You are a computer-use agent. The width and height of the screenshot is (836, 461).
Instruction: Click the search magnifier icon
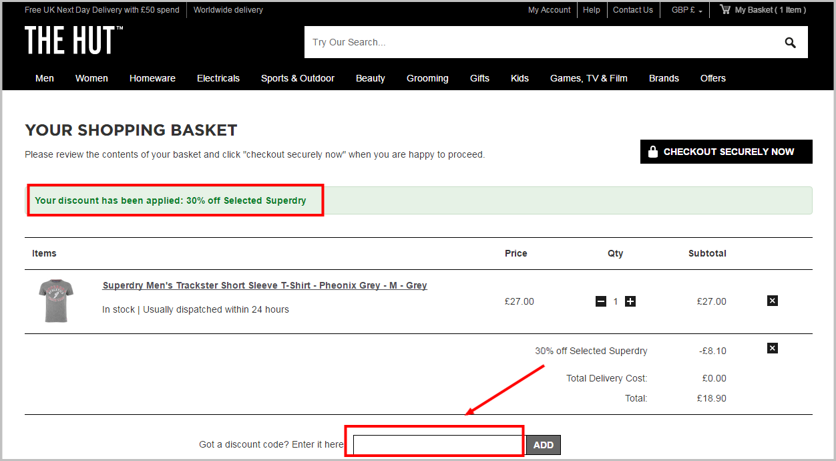pos(791,43)
